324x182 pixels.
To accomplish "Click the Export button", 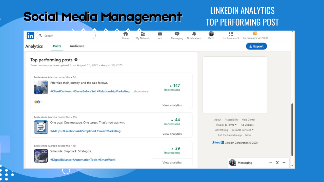I will coord(256,46).
